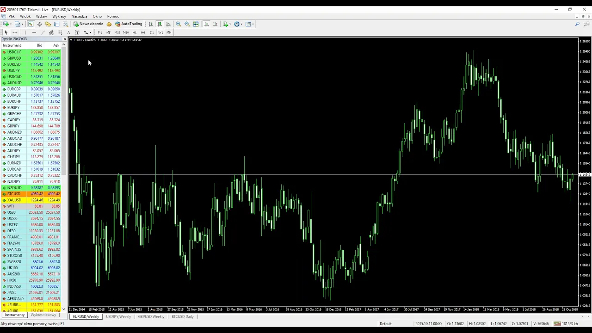Enable chart shift icon

(x=215, y=24)
